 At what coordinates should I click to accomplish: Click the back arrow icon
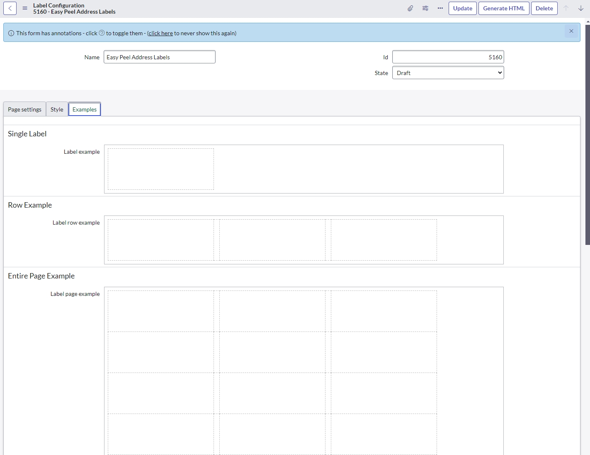[10, 8]
